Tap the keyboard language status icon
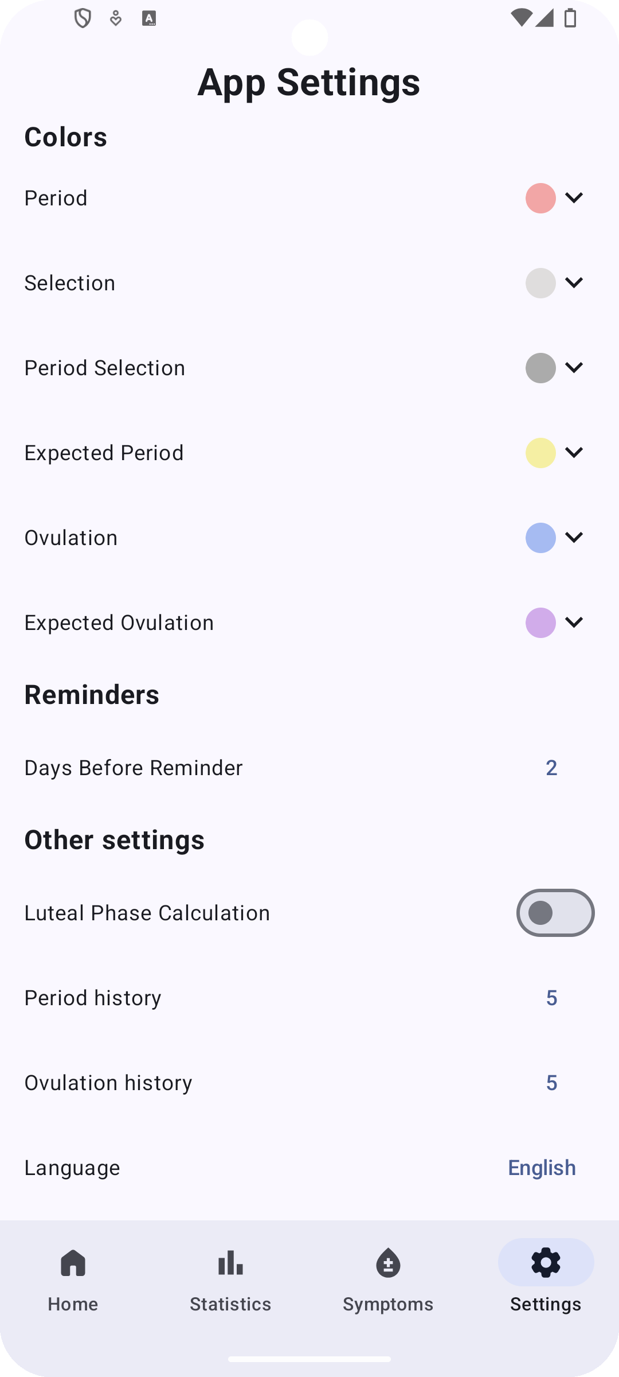This screenshot has width=619, height=1377. click(149, 19)
